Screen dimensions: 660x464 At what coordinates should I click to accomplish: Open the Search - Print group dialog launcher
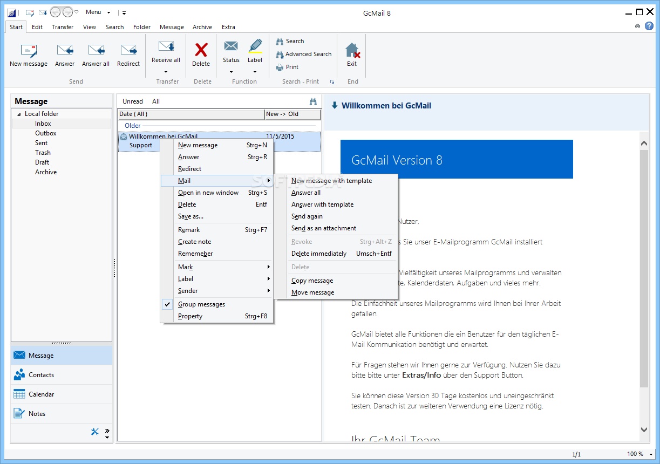pos(332,82)
